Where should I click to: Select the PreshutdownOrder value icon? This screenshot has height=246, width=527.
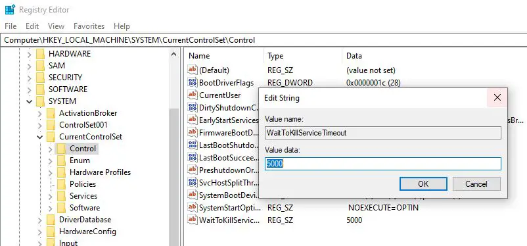click(193, 170)
